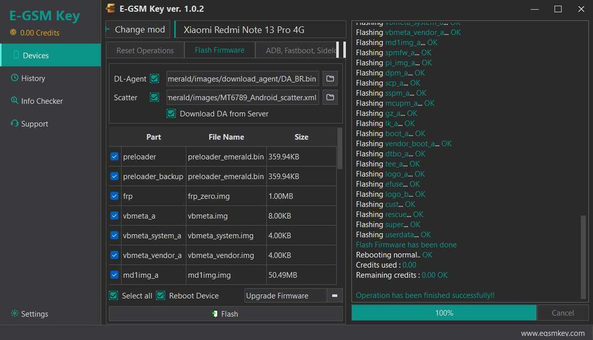Click the DL-Agent path input field
This screenshot has width=593, height=340.
pyautogui.click(x=243, y=79)
